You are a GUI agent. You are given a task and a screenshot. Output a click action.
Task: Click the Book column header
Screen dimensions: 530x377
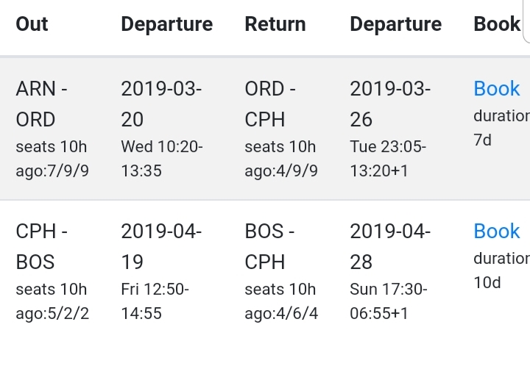(497, 24)
